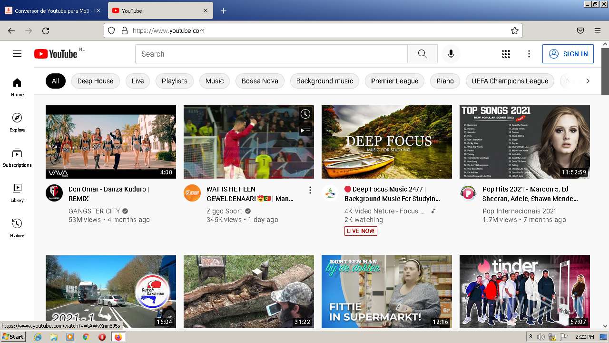Open 4K Video Nature channel avatar

(330, 193)
